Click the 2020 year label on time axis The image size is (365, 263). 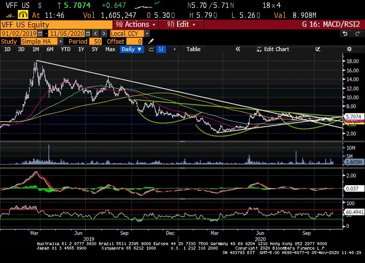pos(260,239)
